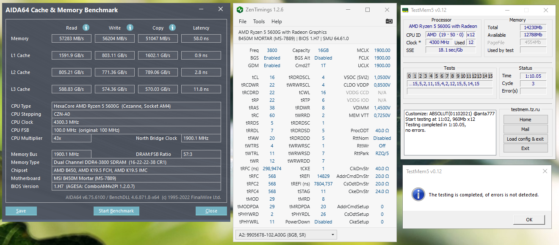This screenshot has width=559, height=245.
Task: Open the Tools menu in ZenTimings
Action: click(259, 22)
